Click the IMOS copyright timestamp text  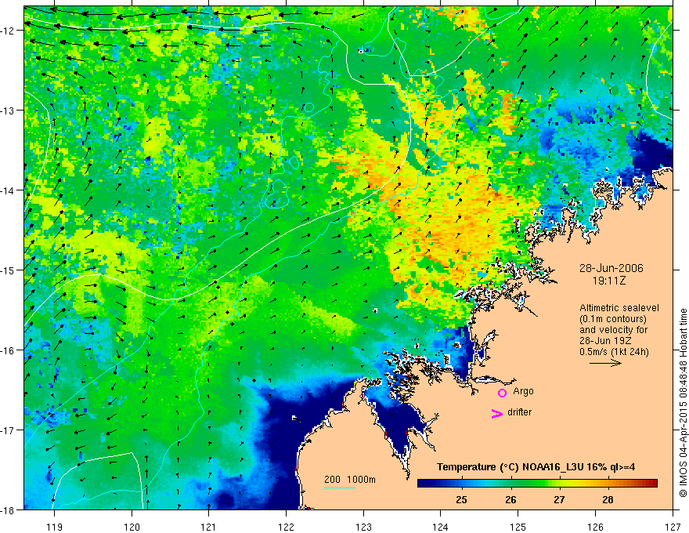pyautogui.click(x=683, y=404)
